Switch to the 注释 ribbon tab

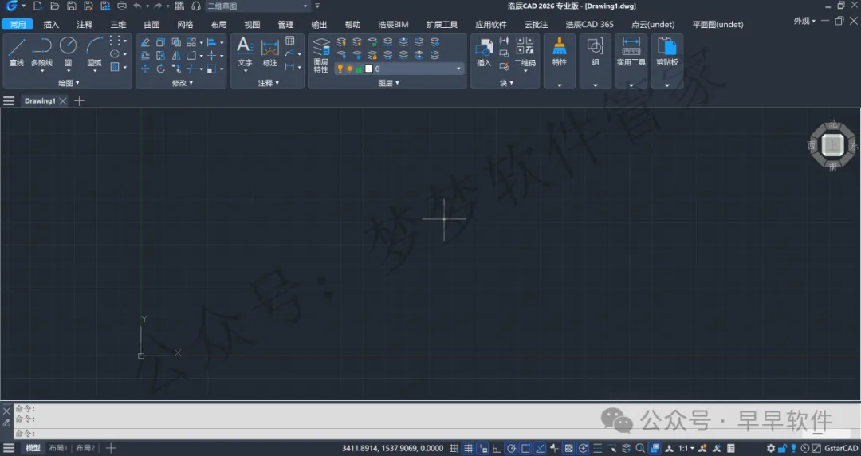pyautogui.click(x=85, y=25)
